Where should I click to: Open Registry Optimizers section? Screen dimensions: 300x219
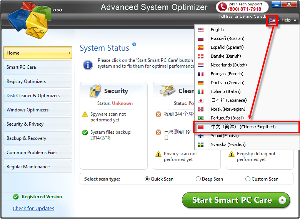[x=38, y=81]
